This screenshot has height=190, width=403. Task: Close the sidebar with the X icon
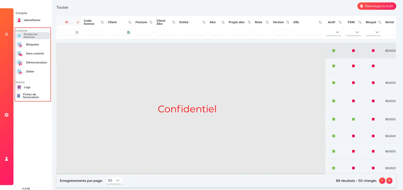[x=7, y=34]
